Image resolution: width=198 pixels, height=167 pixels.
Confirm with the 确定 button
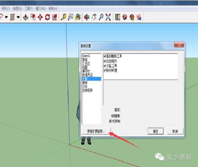(x=155, y=131)
